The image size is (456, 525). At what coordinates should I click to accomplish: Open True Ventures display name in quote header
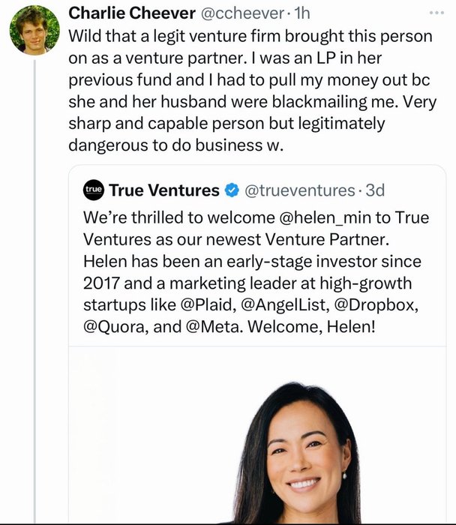(x=164, y=190)
